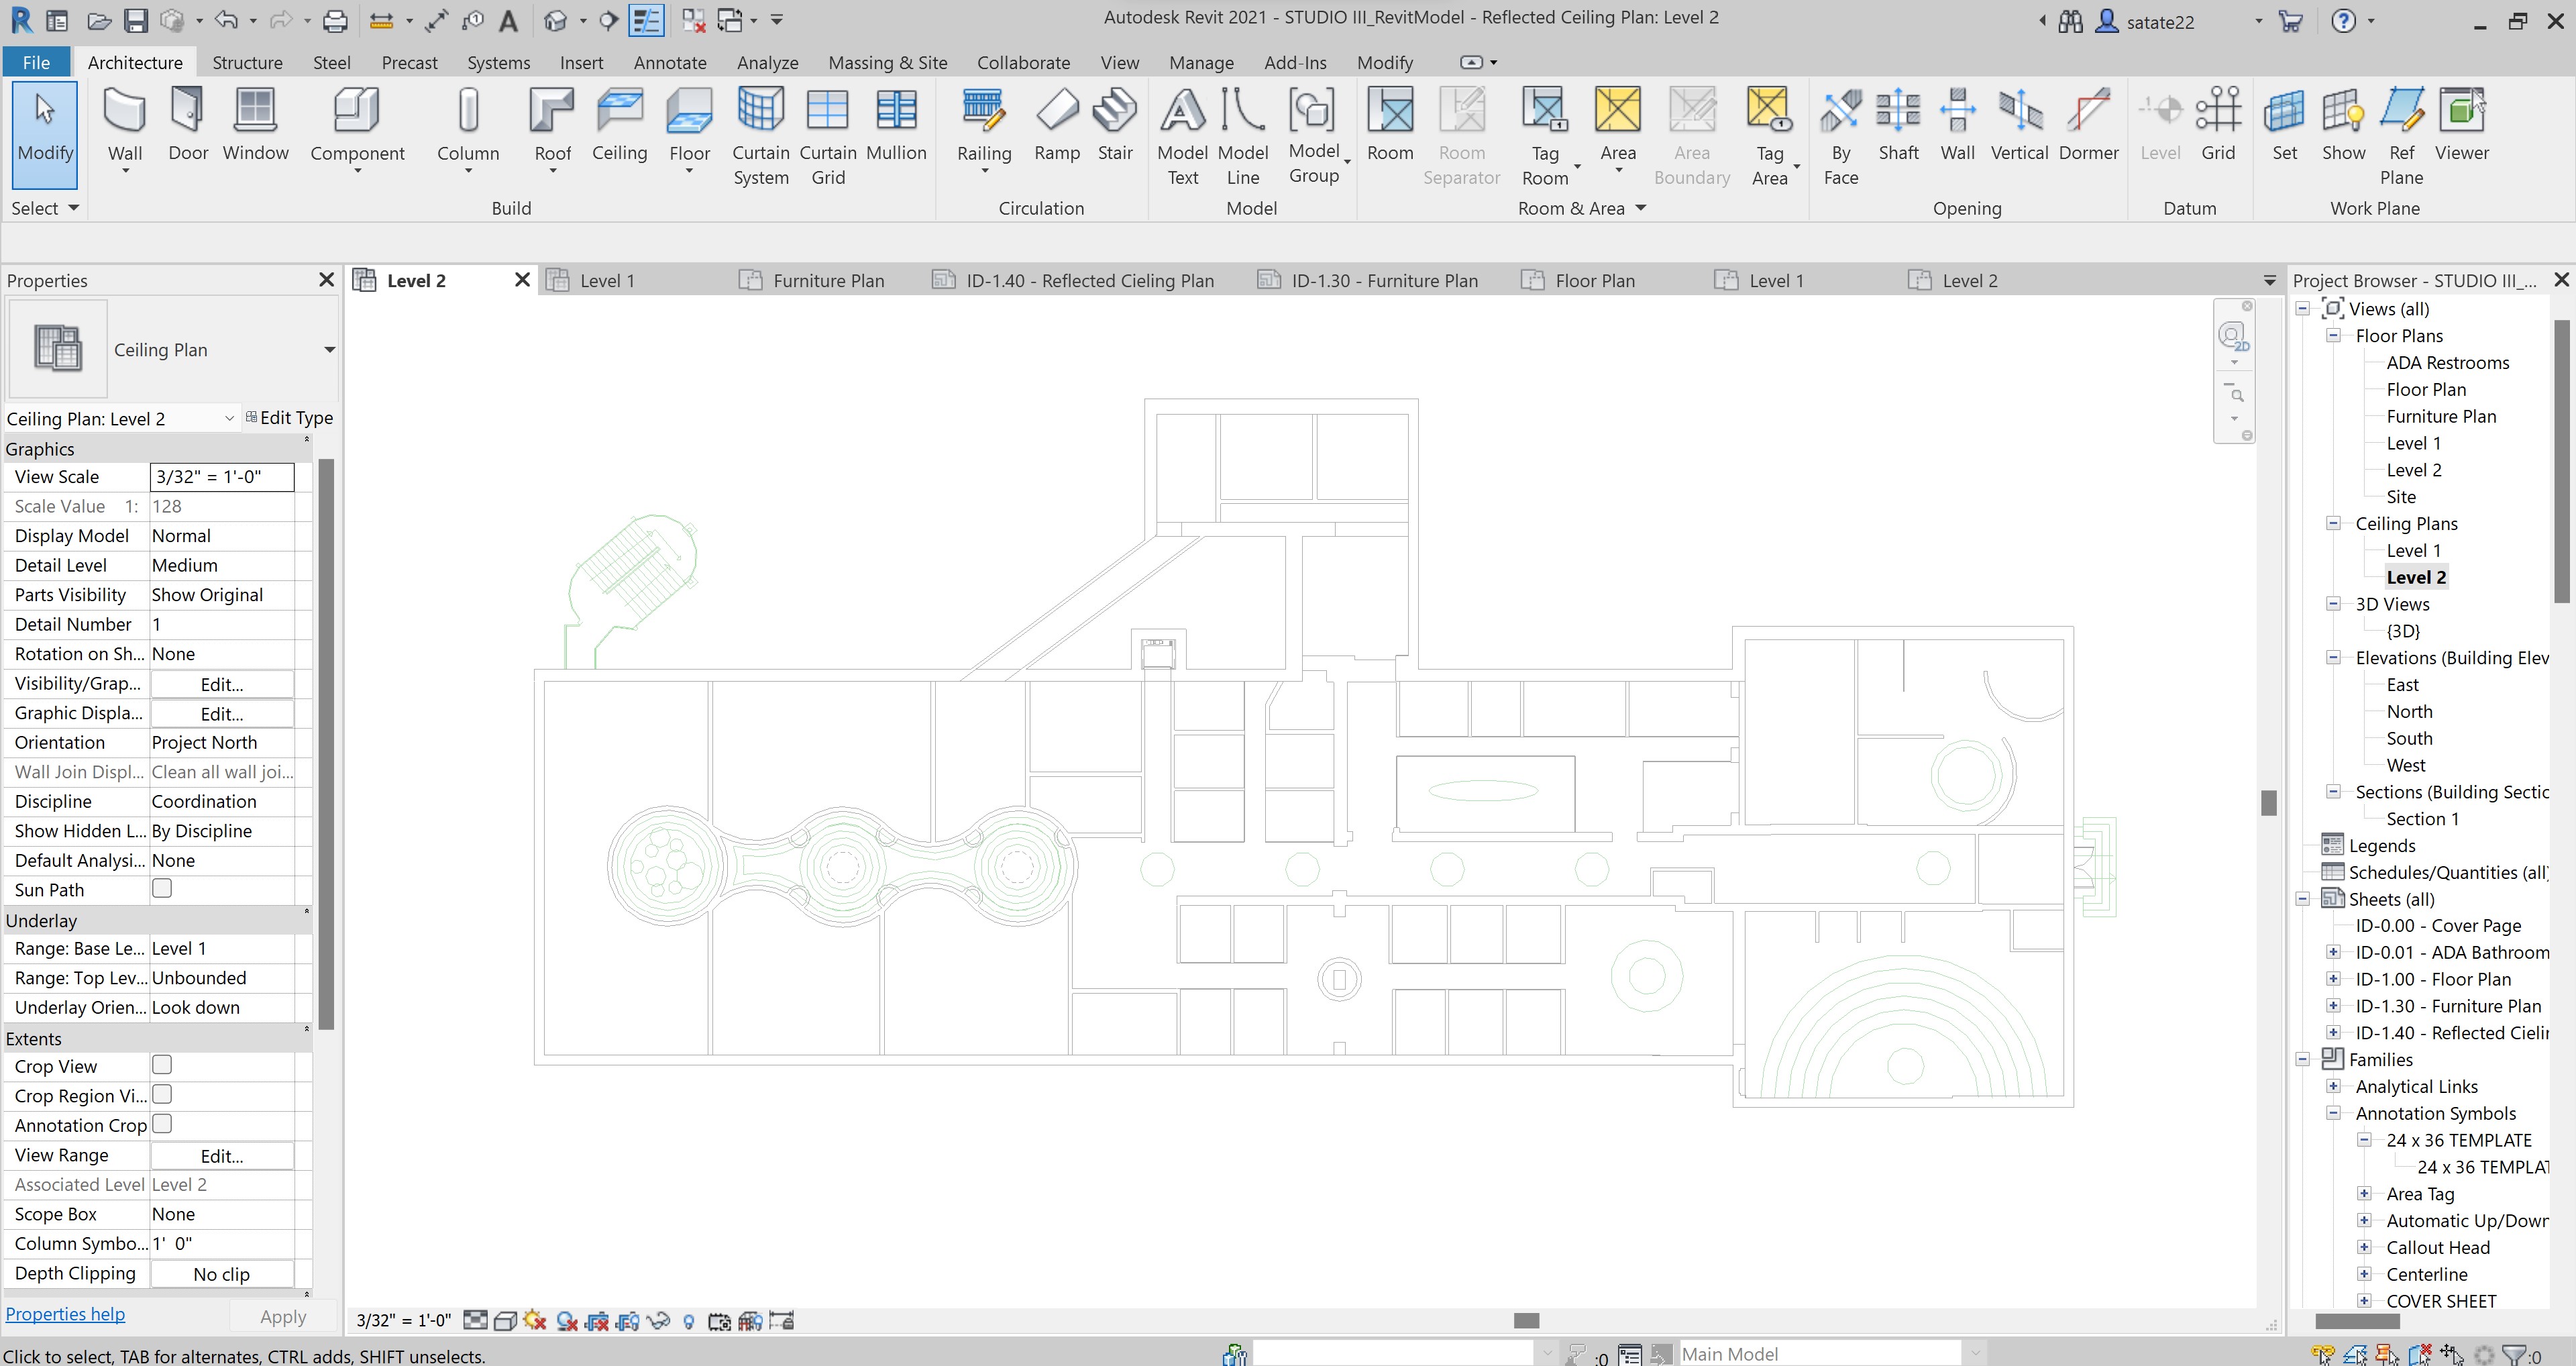Viewport: 2576px width, 1366px height.
Task: Switch to the Furniture Plan view tab
Action: [x=828, y=281]
